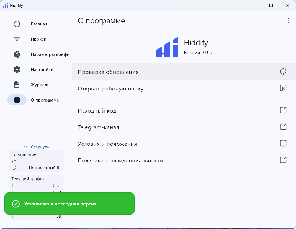Click the Параметры конфигурации box icon
The image size is (296, 229).
tap(17, 54)
